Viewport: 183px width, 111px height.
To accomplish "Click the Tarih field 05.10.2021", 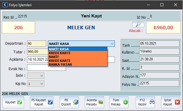I will point(159,44).
